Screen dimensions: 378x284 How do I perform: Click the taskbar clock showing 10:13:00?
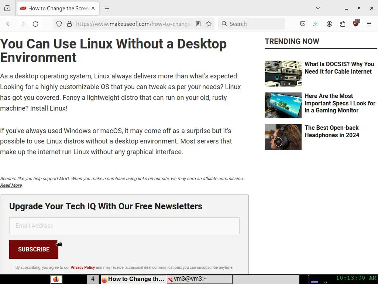[356, 278]
